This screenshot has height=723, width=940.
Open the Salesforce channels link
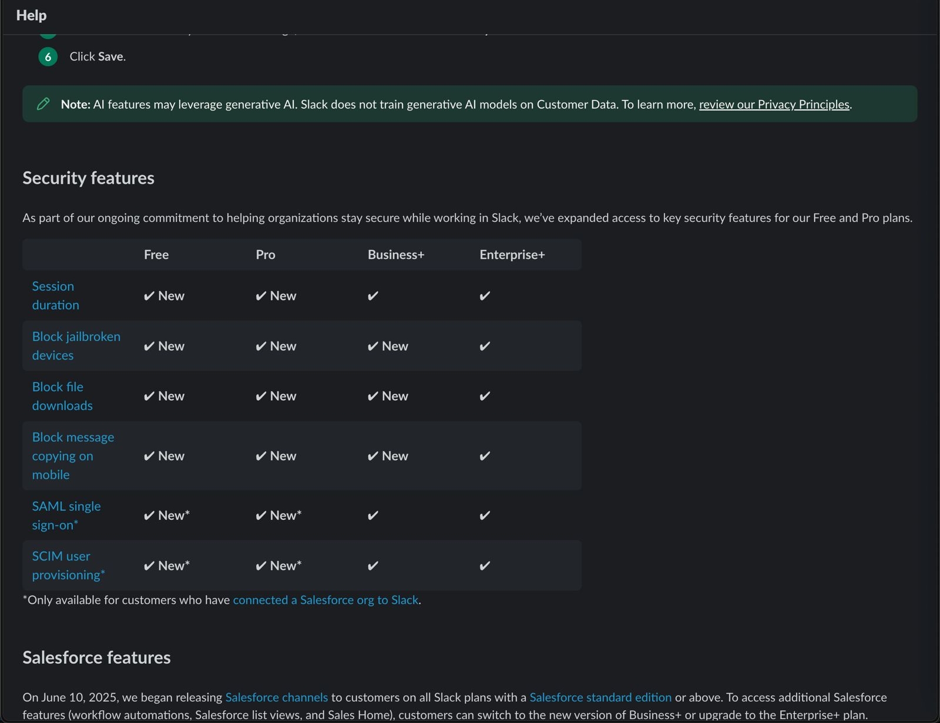(277, 698)
